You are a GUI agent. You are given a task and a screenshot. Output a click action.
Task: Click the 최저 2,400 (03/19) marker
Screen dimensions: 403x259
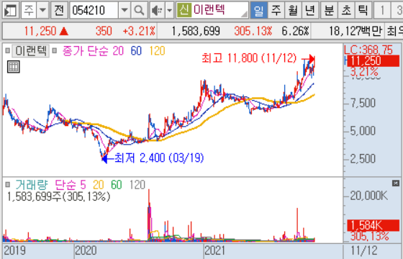coord(159,158)
